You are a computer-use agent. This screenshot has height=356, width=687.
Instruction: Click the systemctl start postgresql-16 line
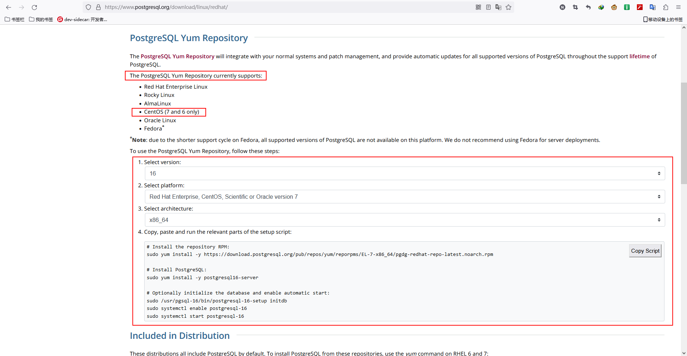(x=195, y=316)
